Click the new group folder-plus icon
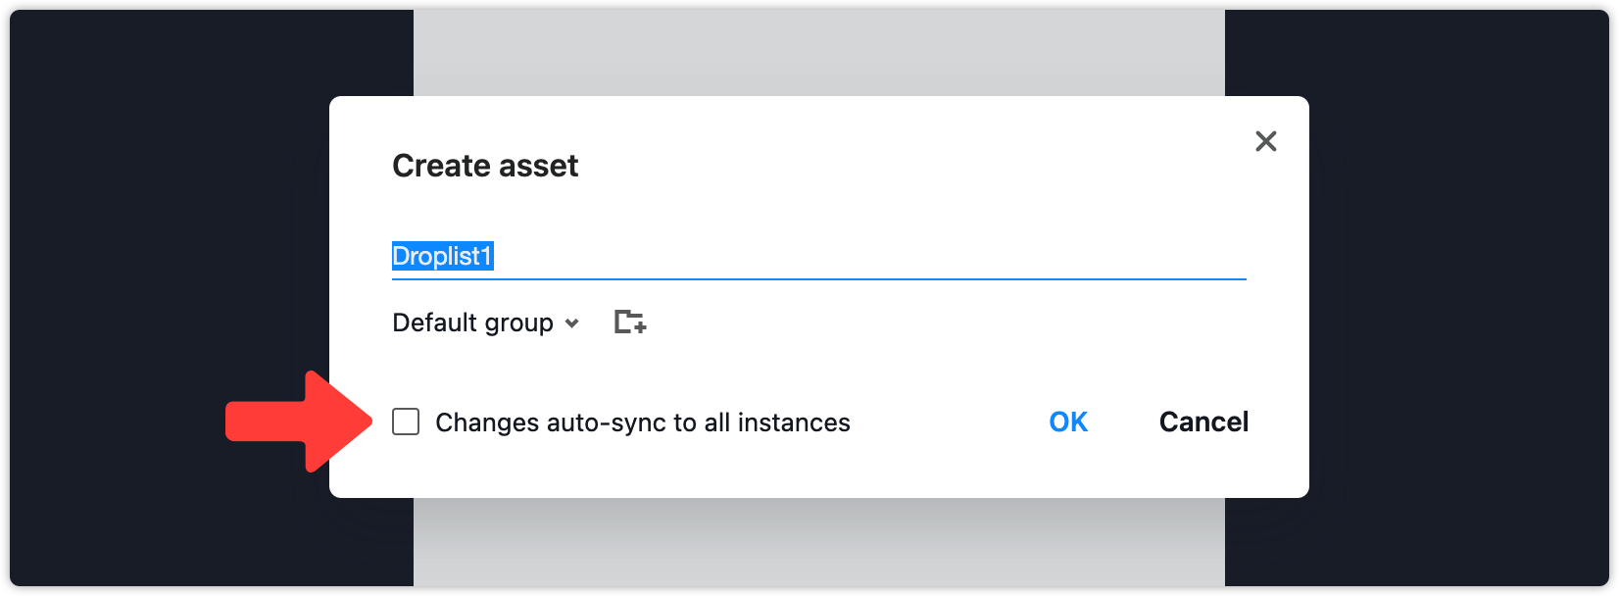This screenshot has width=1619, height=596. tap(630, 322)
